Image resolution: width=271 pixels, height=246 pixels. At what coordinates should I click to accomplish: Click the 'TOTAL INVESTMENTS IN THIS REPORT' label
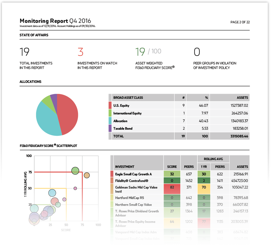click(36, 66)
